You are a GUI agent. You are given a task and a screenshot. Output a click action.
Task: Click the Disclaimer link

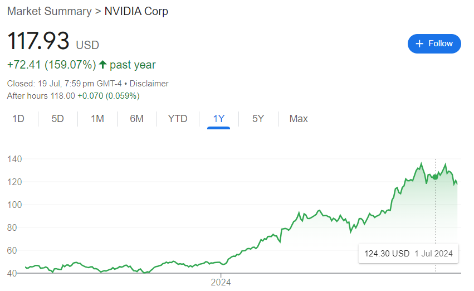[150, 84]
